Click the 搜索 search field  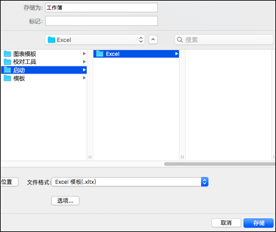224,40
